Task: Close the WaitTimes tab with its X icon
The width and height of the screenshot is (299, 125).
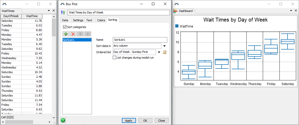Action: coord(54,11)
